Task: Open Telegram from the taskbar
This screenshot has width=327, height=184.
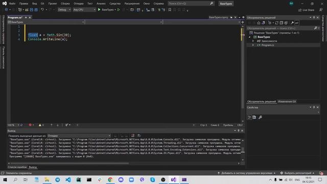Action: [58, 179]
